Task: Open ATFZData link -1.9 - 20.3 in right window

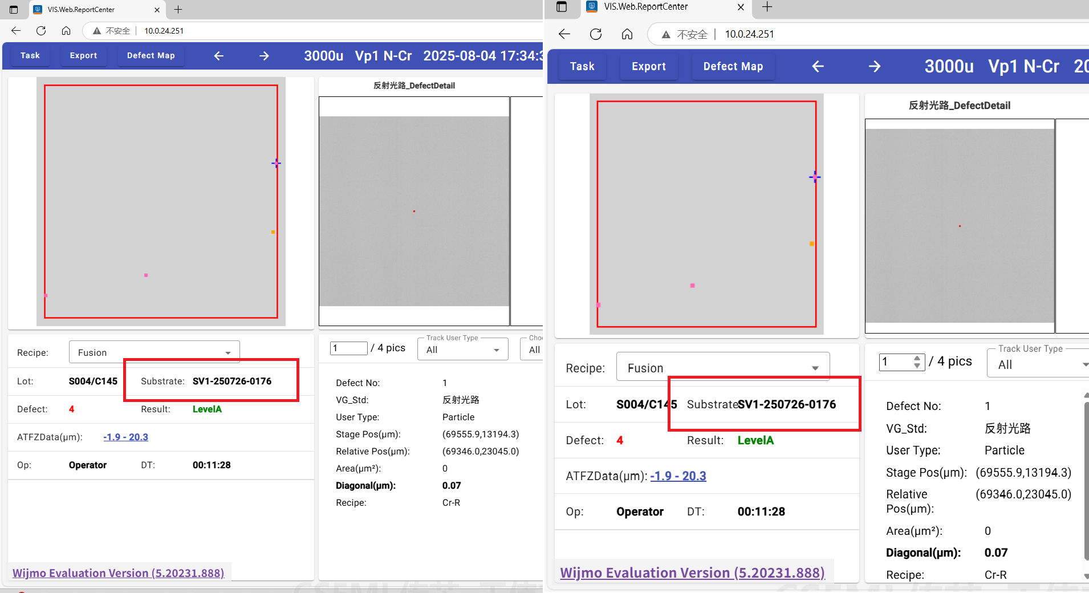Action: [678, 476]
